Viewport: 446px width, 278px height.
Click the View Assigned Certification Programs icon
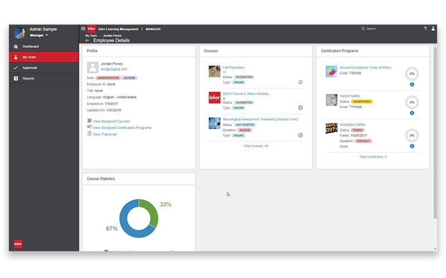(x=89, y=127)
